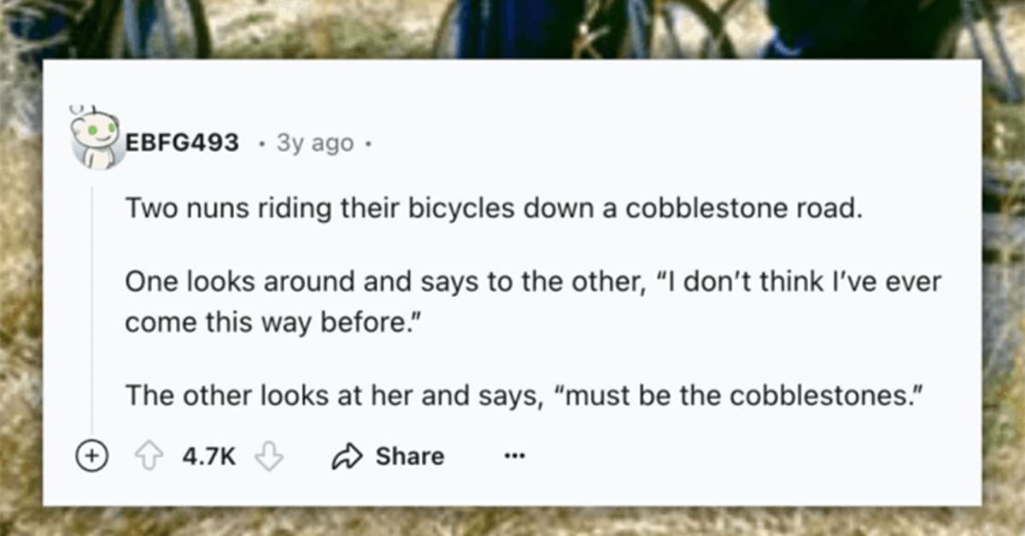Visit the EBFG493 user profile

182,143
